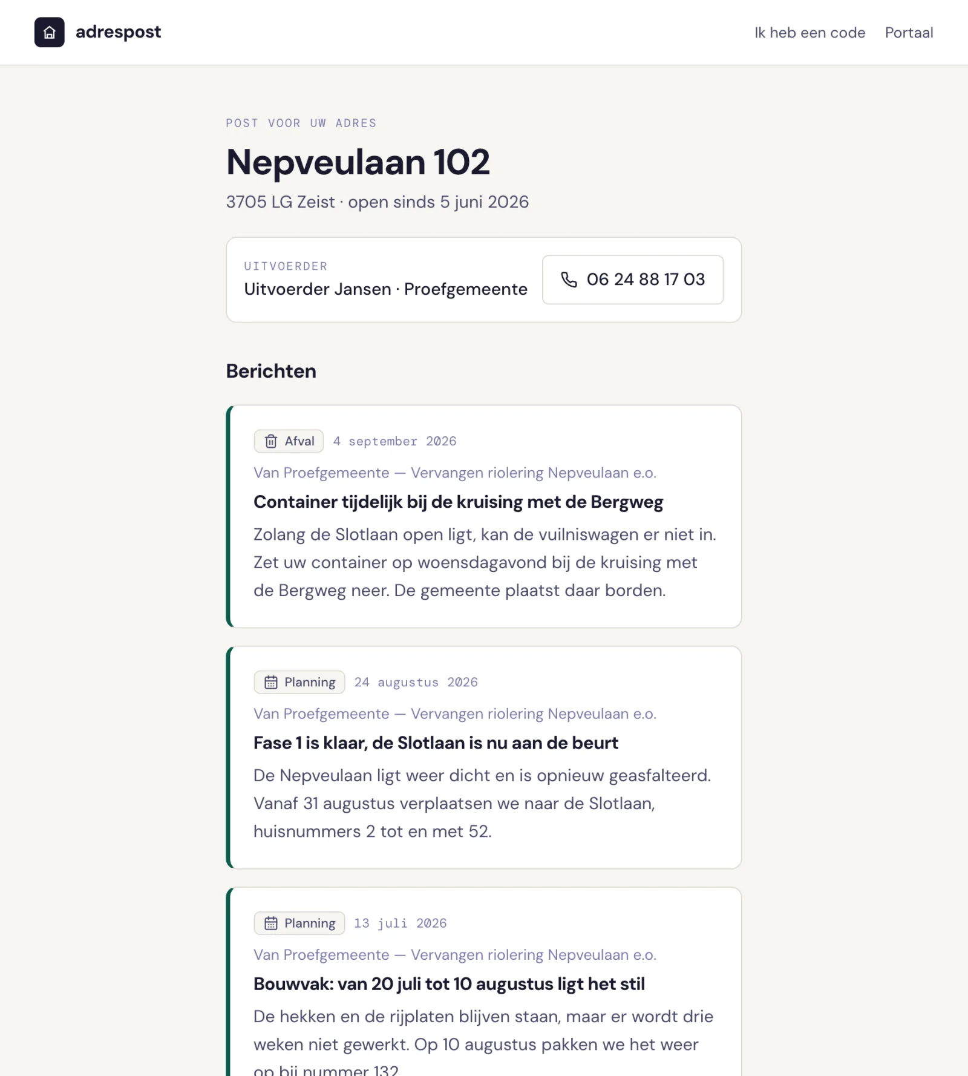The width and height of the screenshot is (968, 1076).
Task: Click the phone icon in the call button
Action: click(x=569, y=279)
